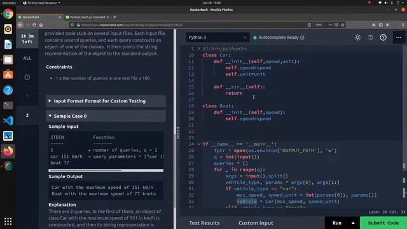The width and height of the screenshot is (407, 229).
Task: Open the code history reset icon
Action: (x=370, y=38)
